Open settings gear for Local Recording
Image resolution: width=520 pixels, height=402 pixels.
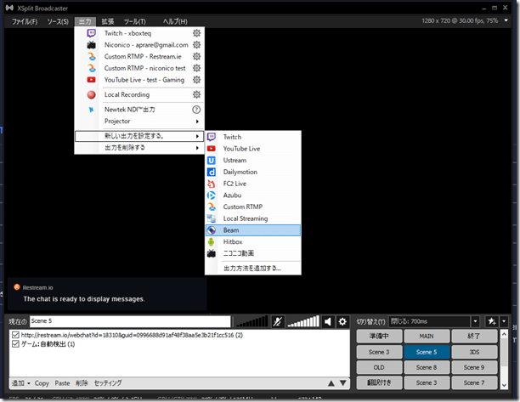196,94
